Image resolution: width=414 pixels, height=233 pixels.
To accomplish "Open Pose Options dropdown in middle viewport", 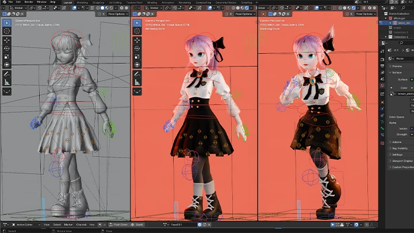I will click(245, 14).
